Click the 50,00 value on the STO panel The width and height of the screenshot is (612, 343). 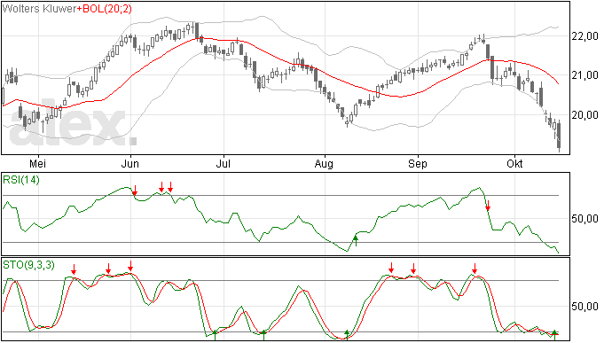(585, 307)
